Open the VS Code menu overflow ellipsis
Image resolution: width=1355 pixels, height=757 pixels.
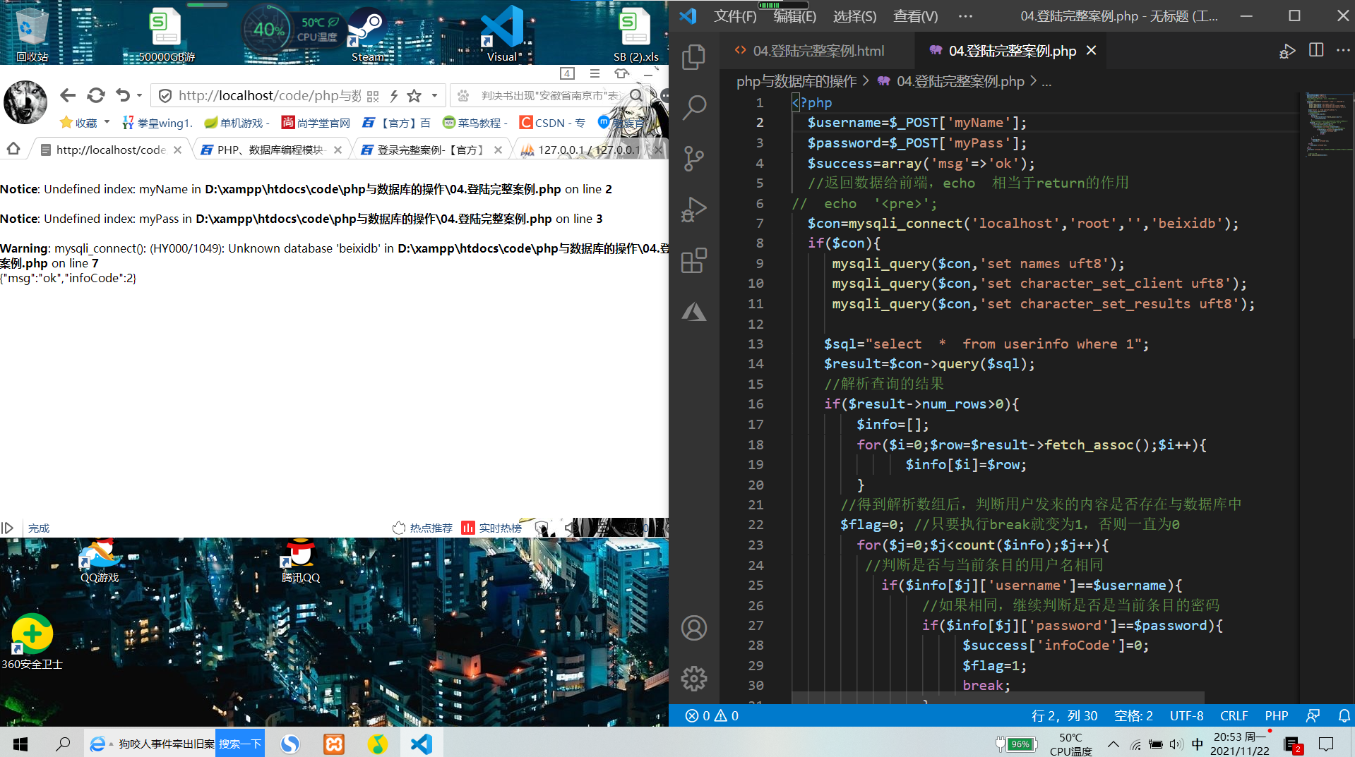pos(965,16)
